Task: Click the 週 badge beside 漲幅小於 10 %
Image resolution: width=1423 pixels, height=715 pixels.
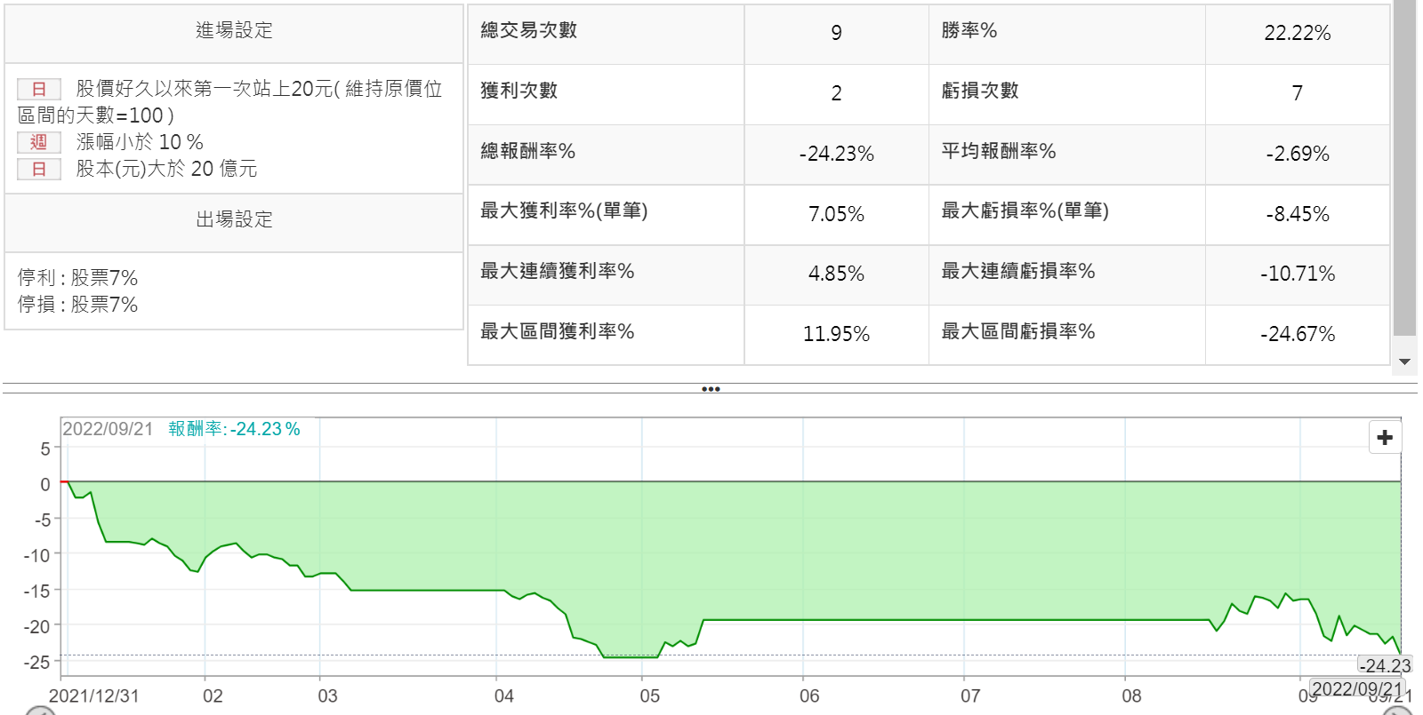Action: (x=39, y=142)
